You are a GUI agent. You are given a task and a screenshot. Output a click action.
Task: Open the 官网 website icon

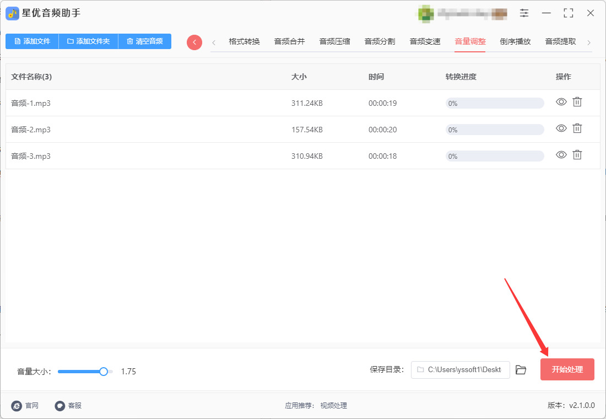point(17,405)
